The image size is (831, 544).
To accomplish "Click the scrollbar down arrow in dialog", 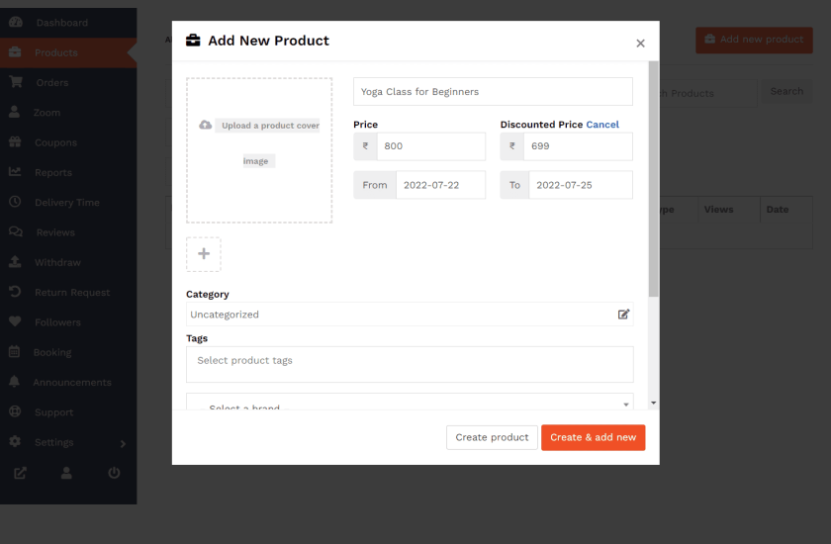I will coord(654,404).
